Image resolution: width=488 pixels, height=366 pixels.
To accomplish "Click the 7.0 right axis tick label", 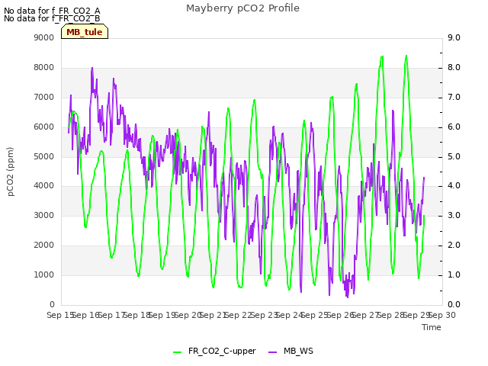I will (454, 97).
